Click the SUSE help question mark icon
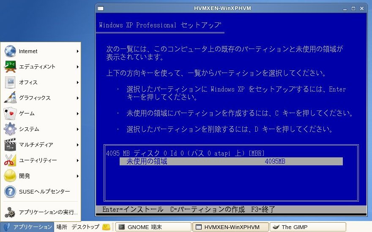The height and width of the screenshot is (232, 372). pyautogui.click(x=10, y=192)
